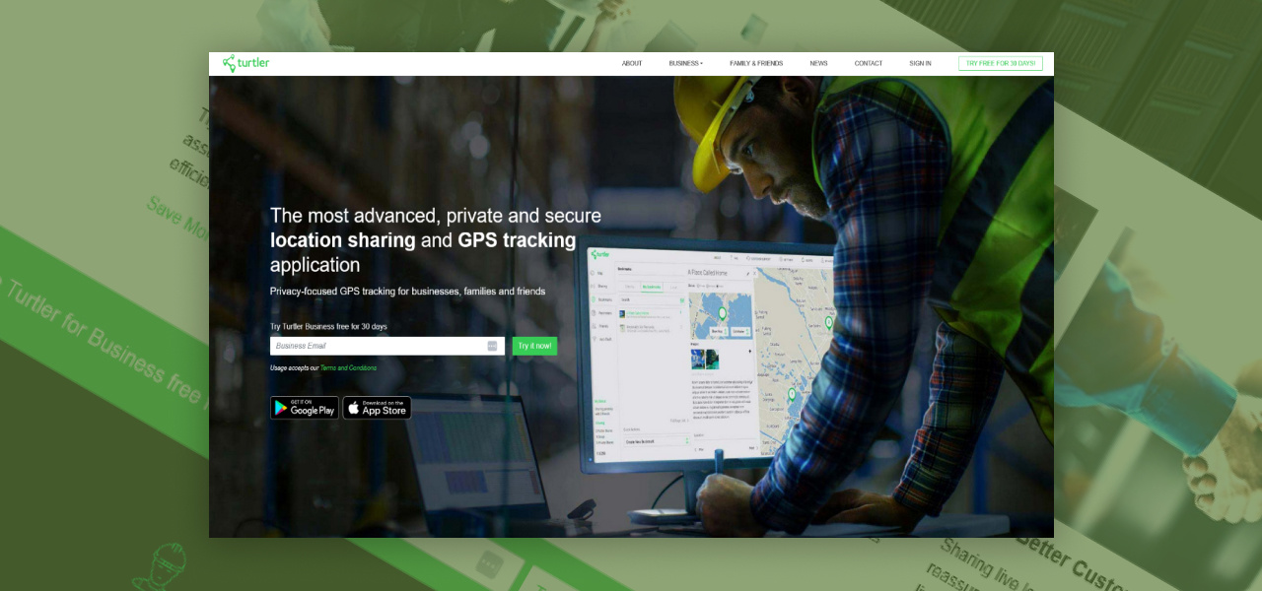Screen dimensions: 1262x591
Task: Open the News section
Action: (818, 63)
